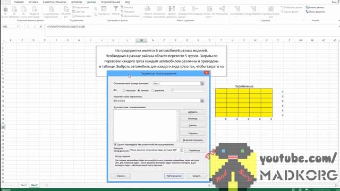This screenshot has width=340, height=191.
Task: Open the Data Validation dropdown
Action: click(183, 12)
